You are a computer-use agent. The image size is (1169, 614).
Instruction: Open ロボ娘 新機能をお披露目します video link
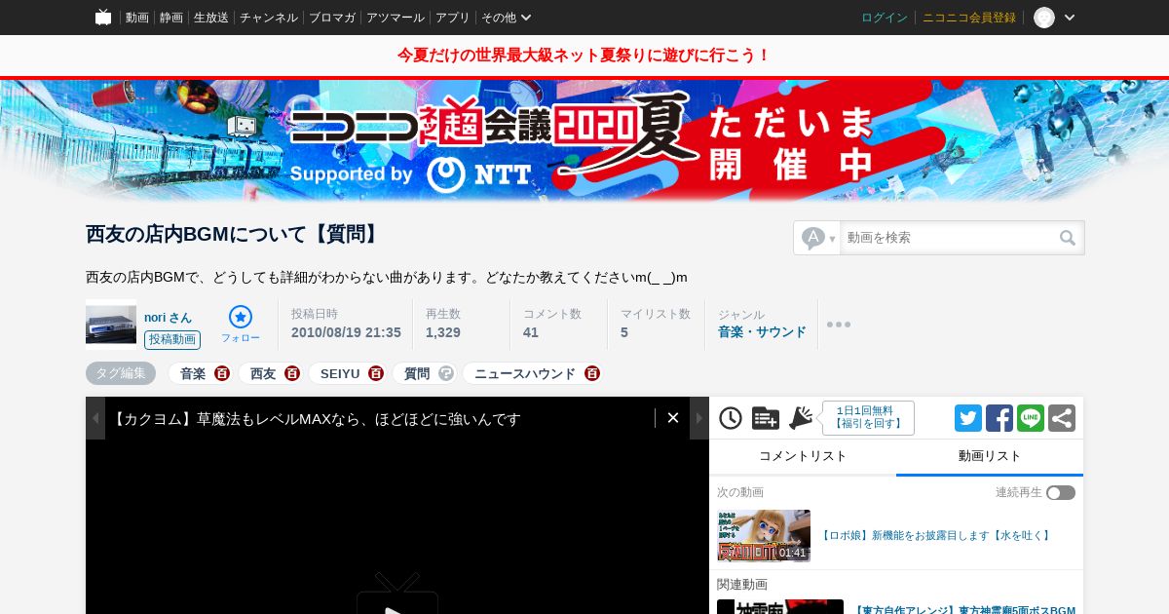tap(936, 536)
